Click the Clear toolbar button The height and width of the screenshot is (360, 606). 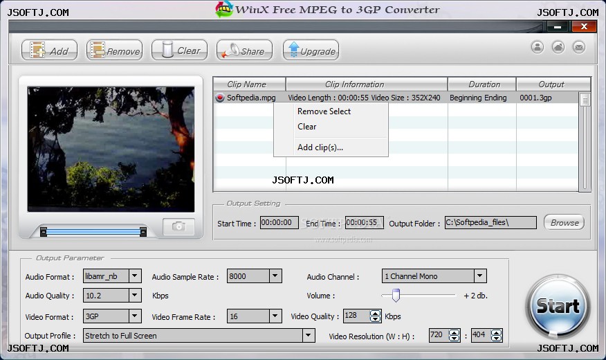[x=179, y=51]
